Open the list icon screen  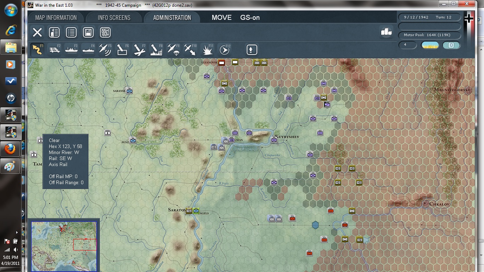[x=71, y=33]
